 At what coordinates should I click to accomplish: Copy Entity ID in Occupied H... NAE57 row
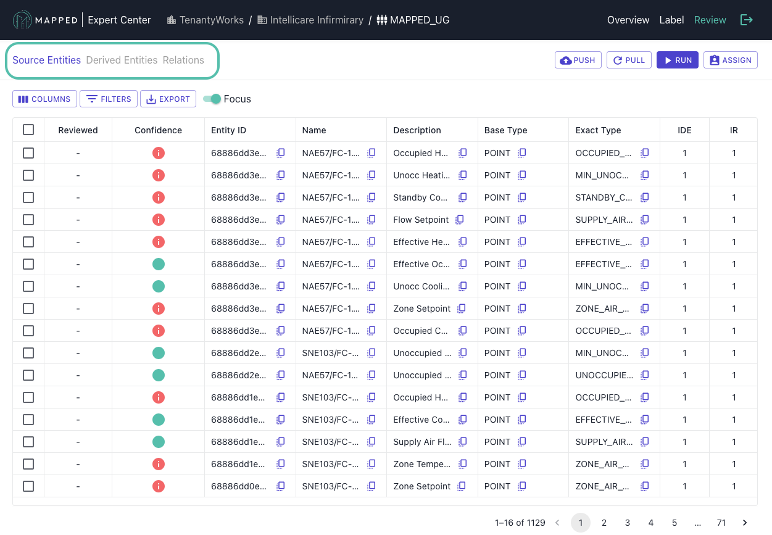(280, 153)
